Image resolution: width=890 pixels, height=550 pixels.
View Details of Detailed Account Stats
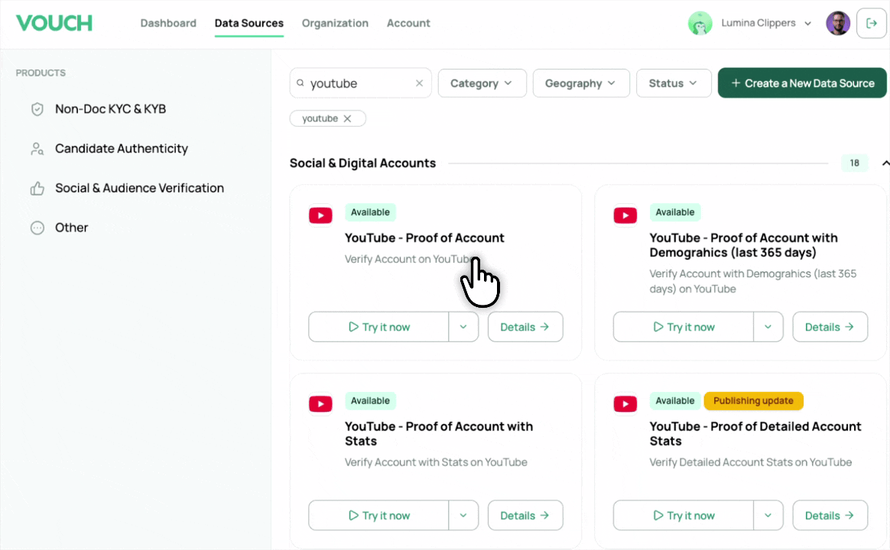point(830,516)
